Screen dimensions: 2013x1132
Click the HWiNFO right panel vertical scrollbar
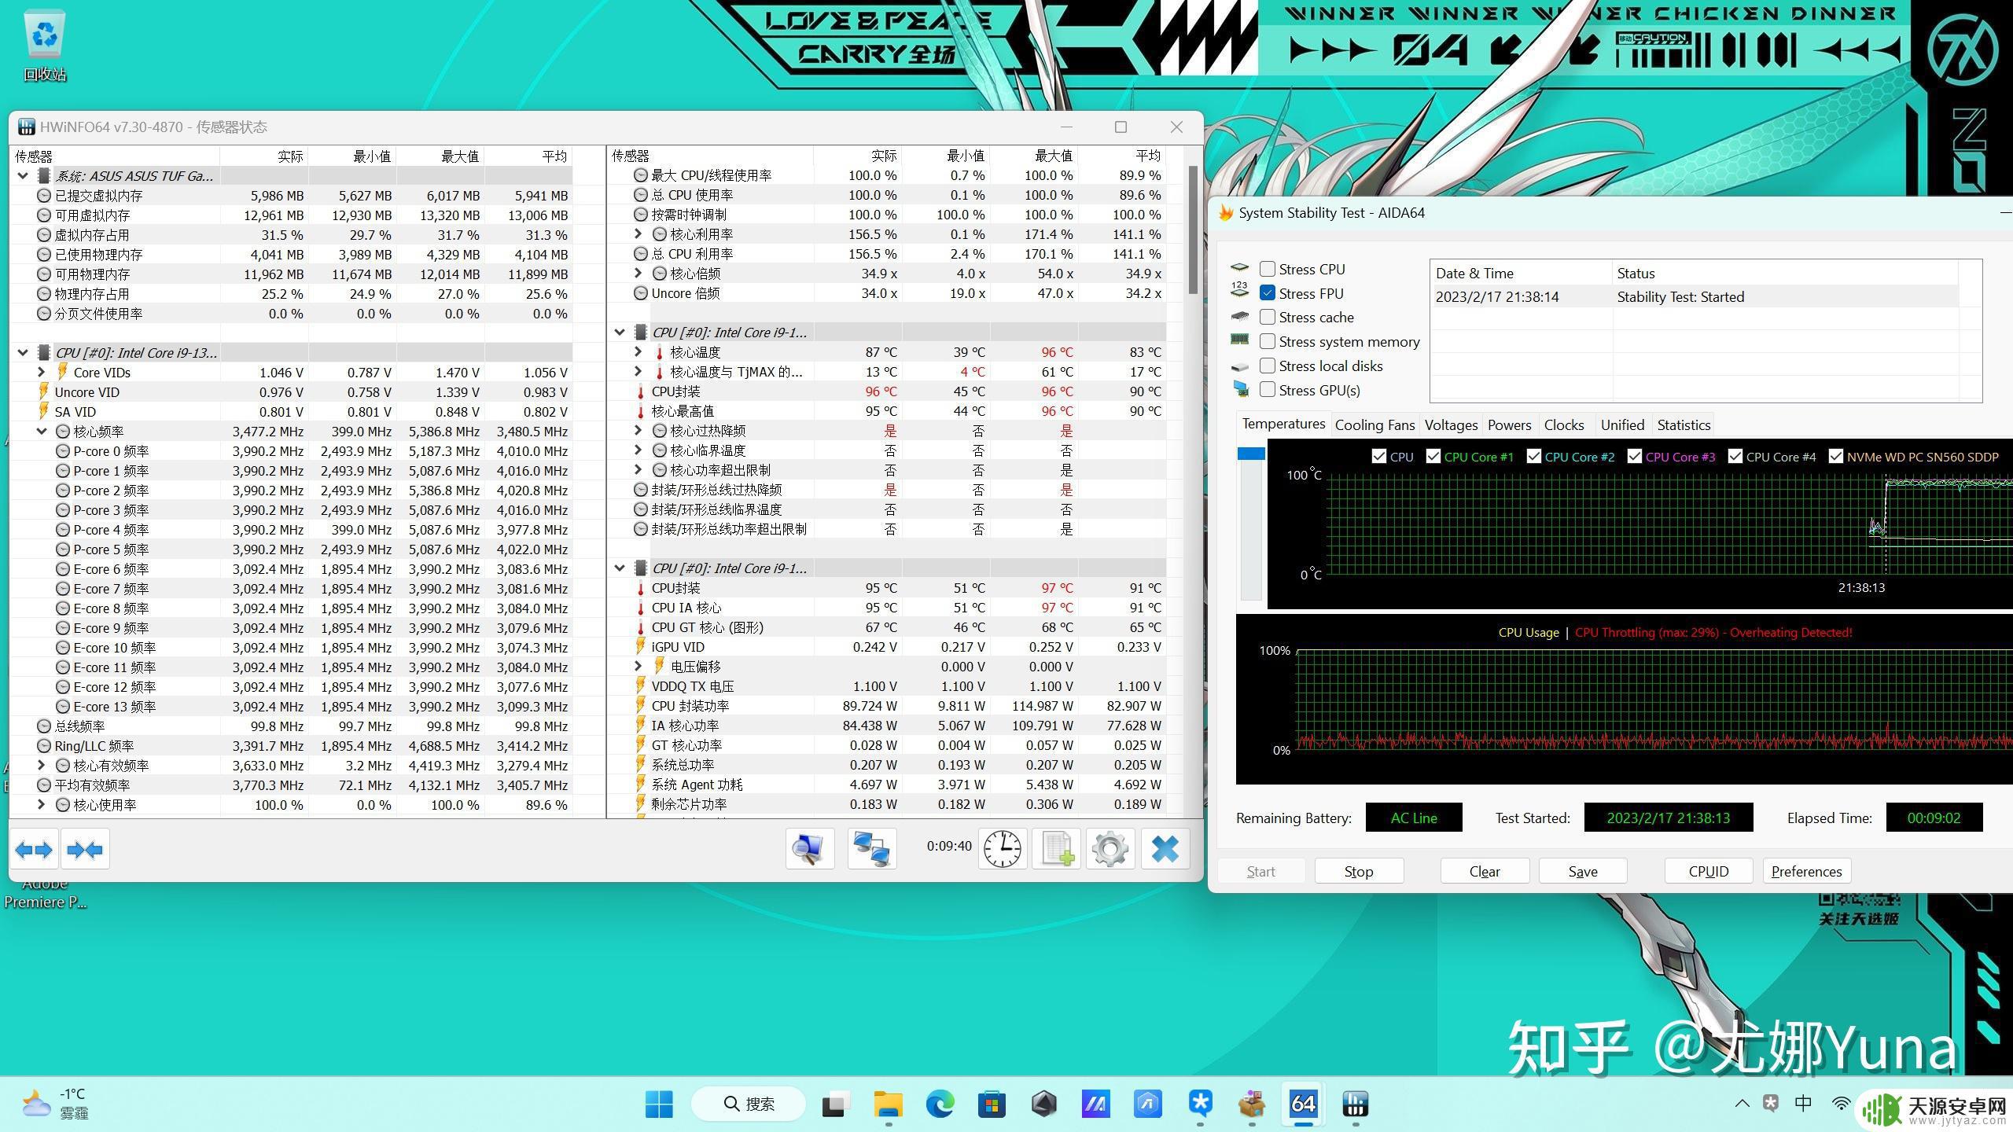coord(1193,230)
